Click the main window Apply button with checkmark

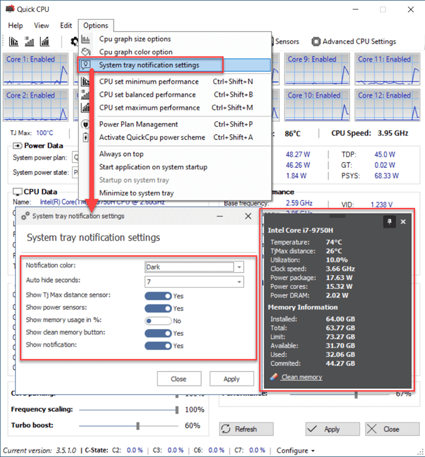332,429
